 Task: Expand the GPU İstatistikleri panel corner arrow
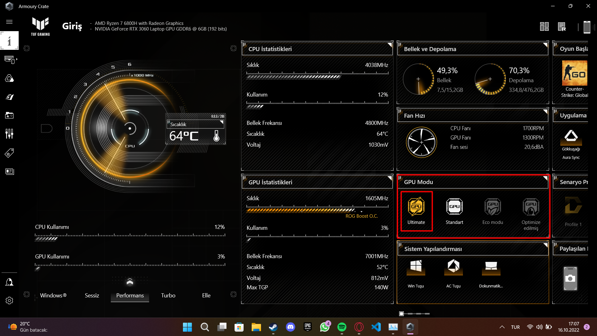389,178
